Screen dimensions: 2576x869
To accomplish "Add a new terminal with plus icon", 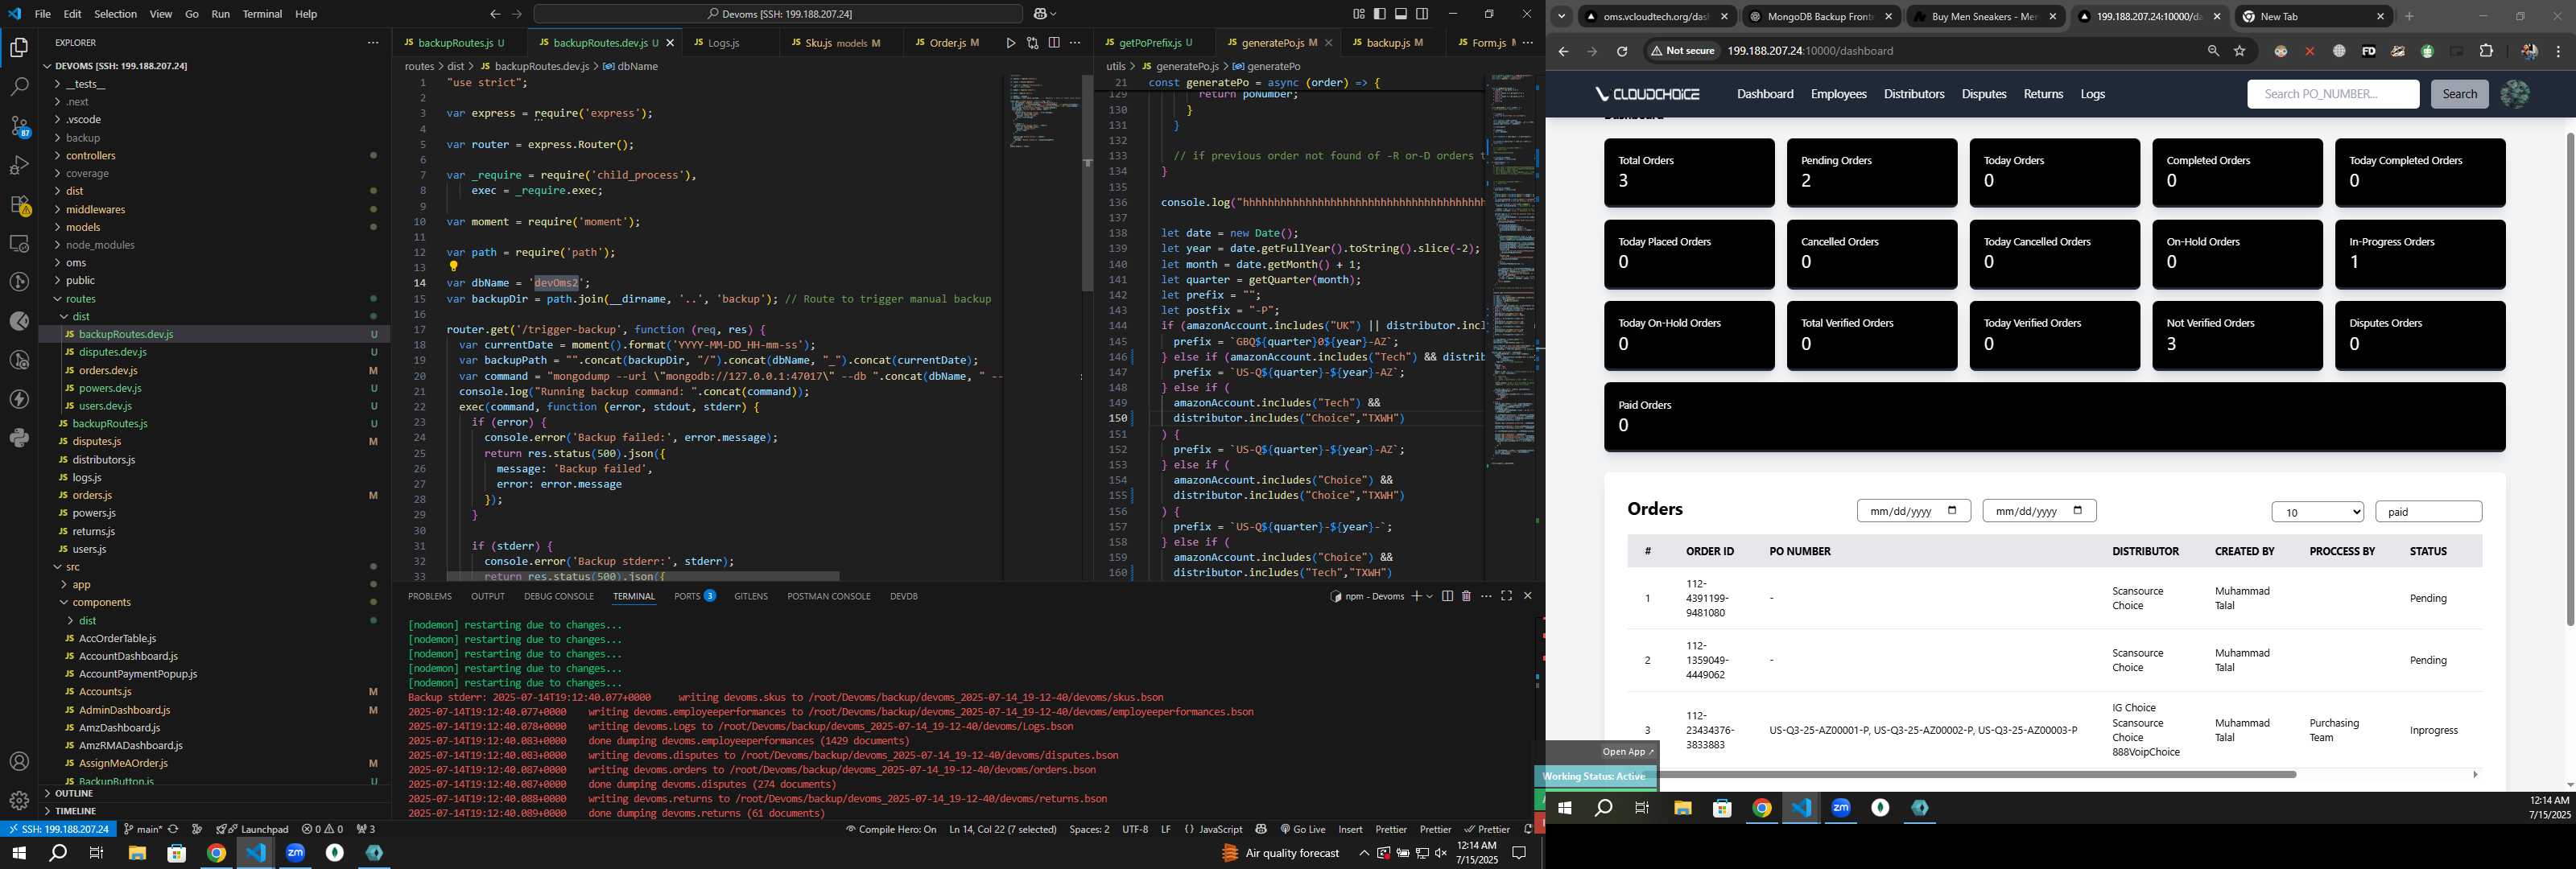I will (1416, 596).
